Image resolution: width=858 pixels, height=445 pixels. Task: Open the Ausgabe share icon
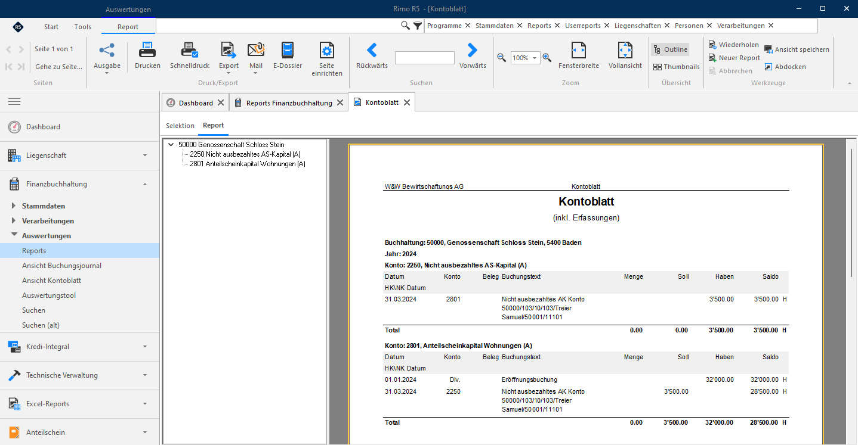(107, 51)
